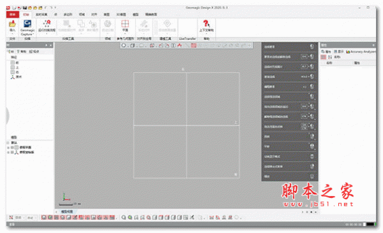Select the bottom row of the mouse help panel
Screen dimensions: 383x233
[x=289, y=176]
